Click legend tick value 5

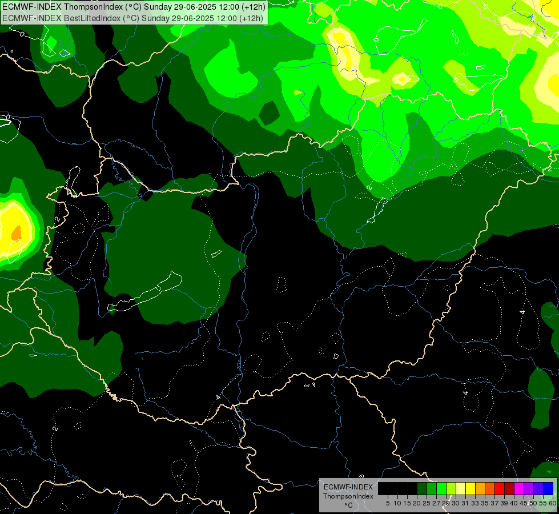point(388,503)
